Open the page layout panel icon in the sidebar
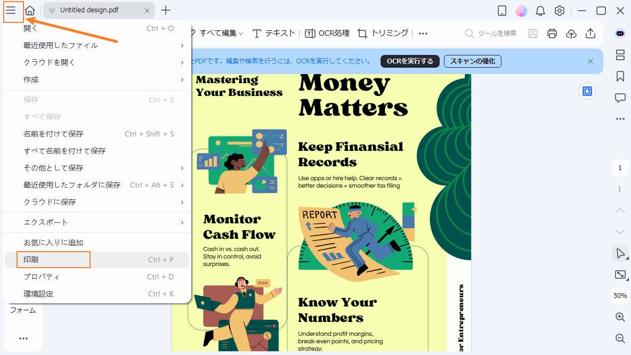The width and height of the screenshot is (631, 355). click(x=620, y=55)
